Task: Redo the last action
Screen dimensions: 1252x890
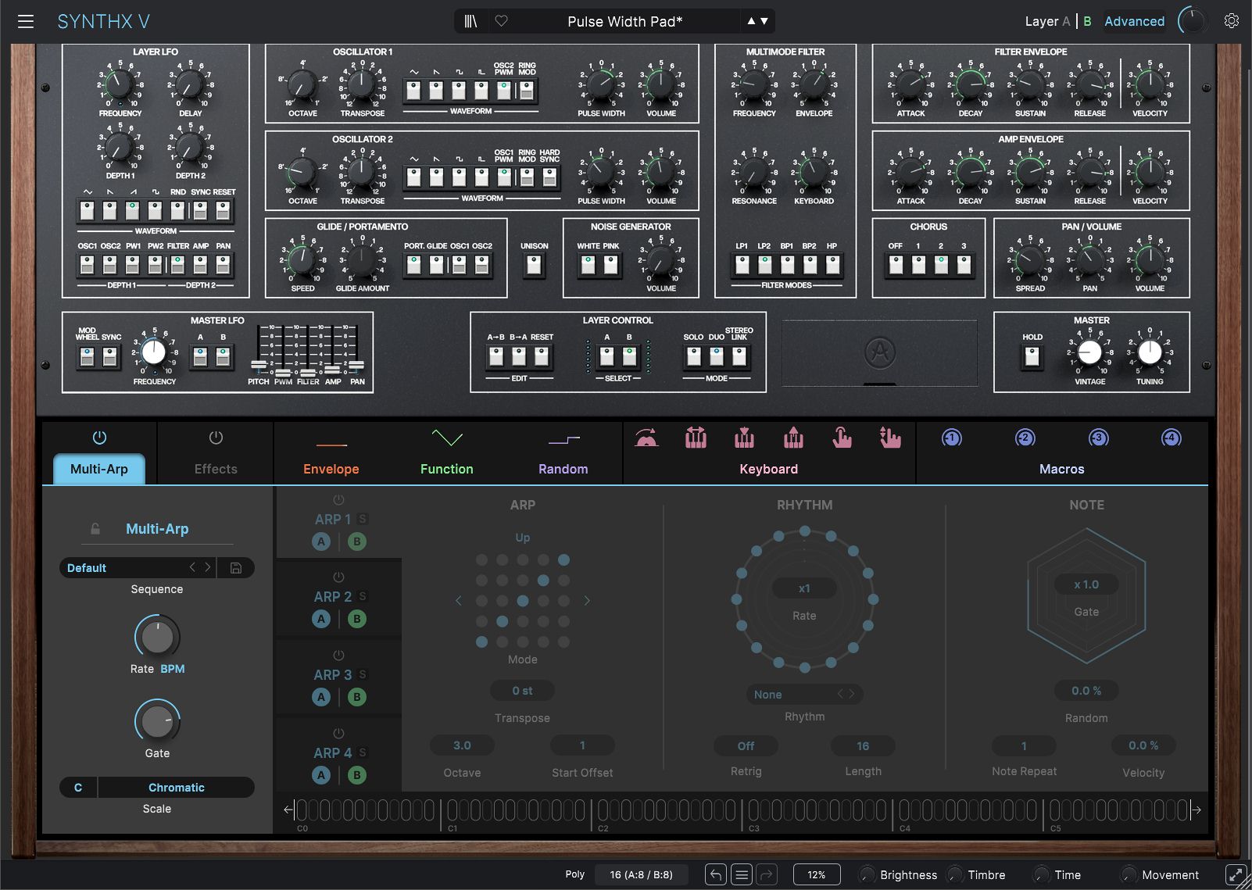Action: (x=767, y=874)
